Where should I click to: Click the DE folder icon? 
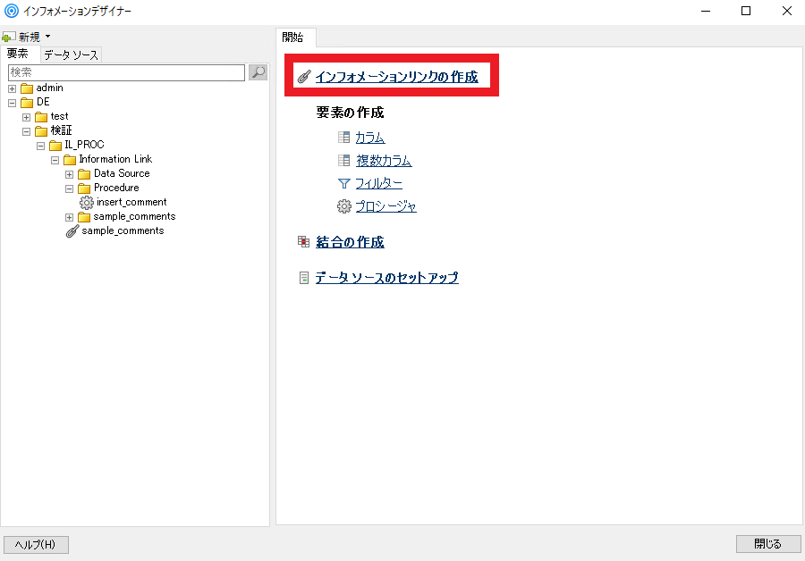[27, 103]
